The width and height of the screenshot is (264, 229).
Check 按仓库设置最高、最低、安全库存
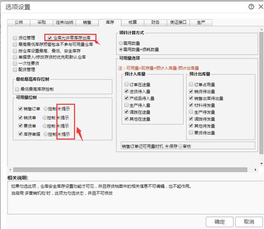(15, 51)
